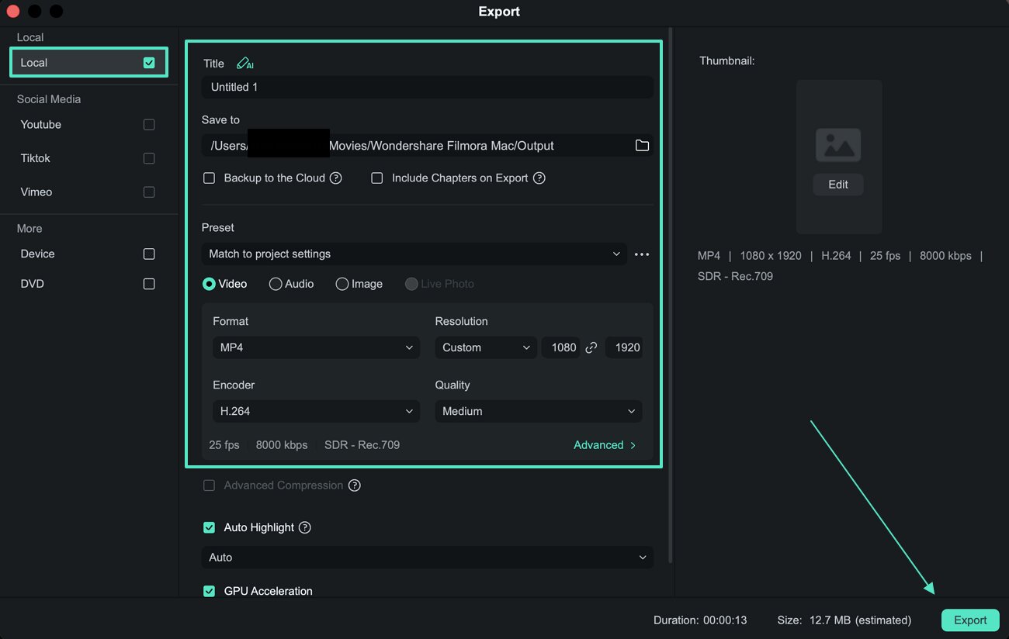The height and width of the screenshot is (639, 1009).
Task: Click the thumbnail placeholder image icon
Action: coord(838,145)
